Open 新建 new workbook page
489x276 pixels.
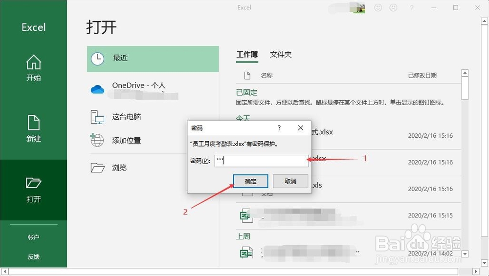[x=33, y=128]
